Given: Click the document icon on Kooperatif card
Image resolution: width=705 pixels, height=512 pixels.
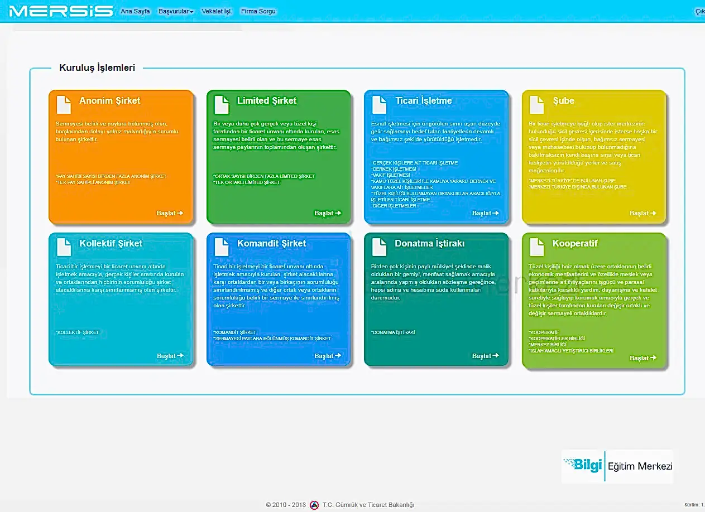Looking at the screenshot, I should tap(537, 247).
